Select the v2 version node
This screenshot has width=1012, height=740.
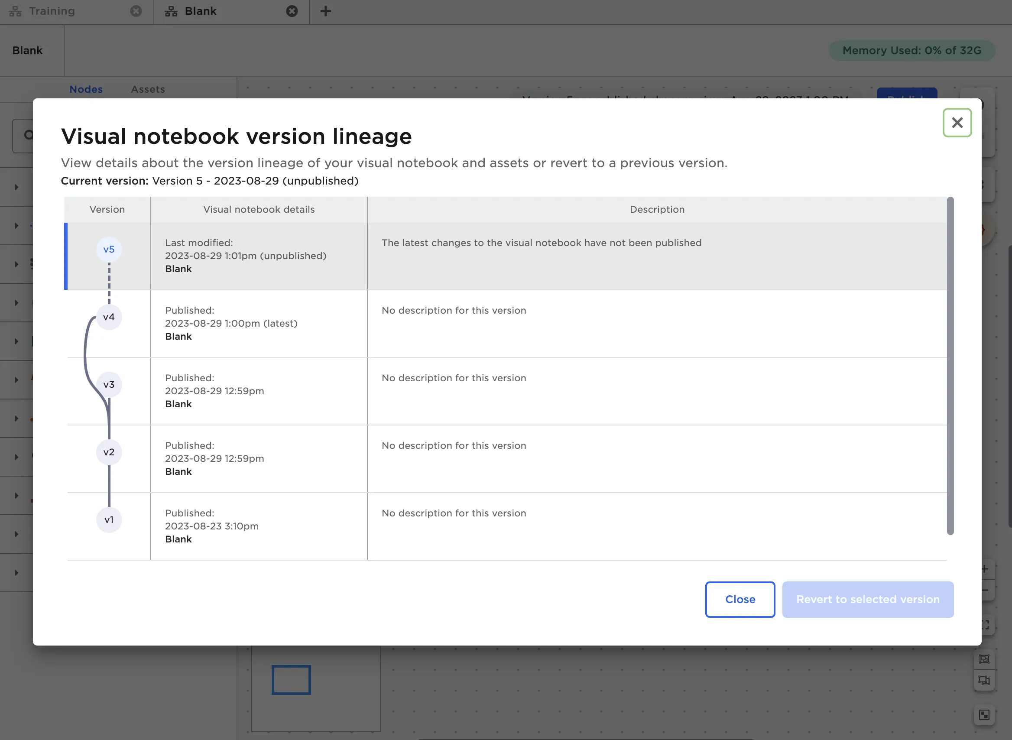pos(109,452)
